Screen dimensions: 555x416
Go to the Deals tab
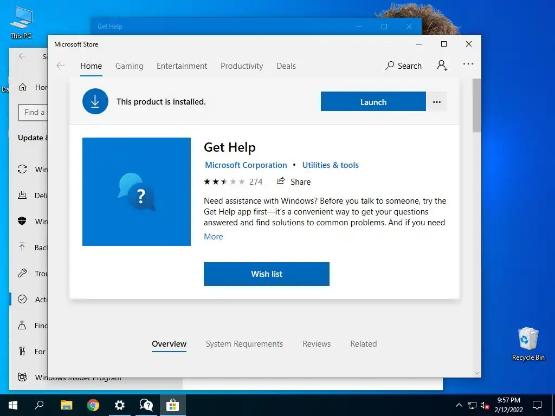286,66
